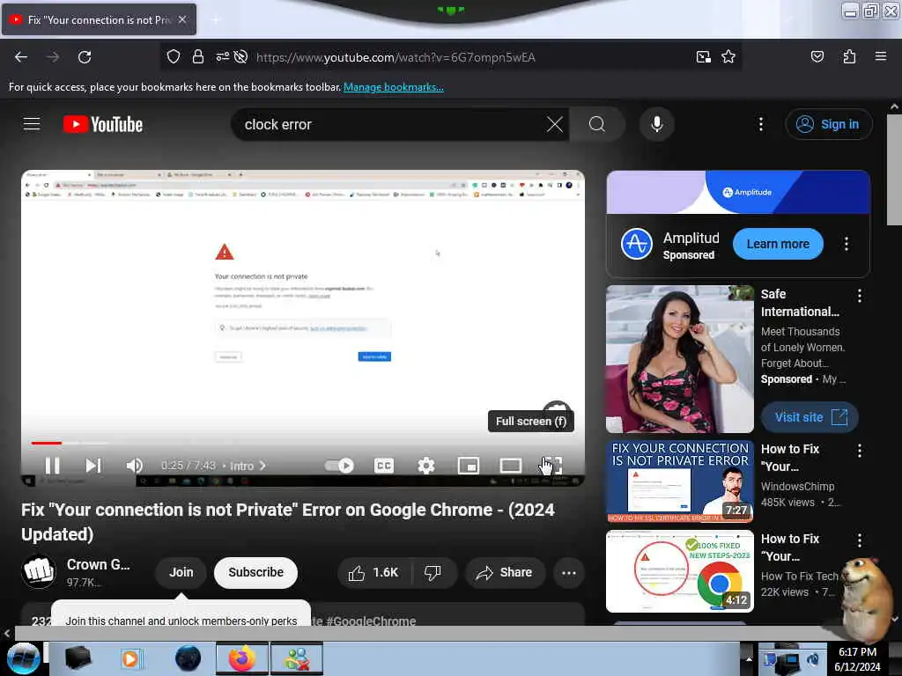Viewport: 902px width, 676px height.
Task: Open the Crown Geek channel avatar
Action: tap(39, 572)
